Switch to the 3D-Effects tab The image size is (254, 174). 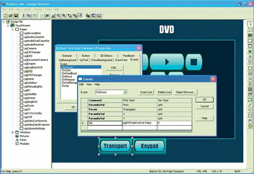[x=106, y=56]
